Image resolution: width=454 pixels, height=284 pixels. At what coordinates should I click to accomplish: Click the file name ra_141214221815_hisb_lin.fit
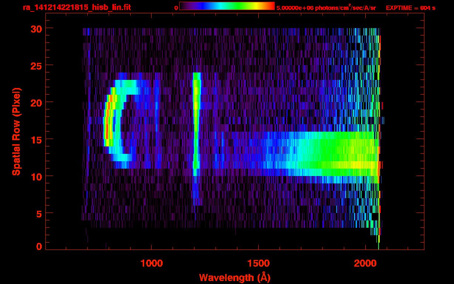tap(77, 7)
